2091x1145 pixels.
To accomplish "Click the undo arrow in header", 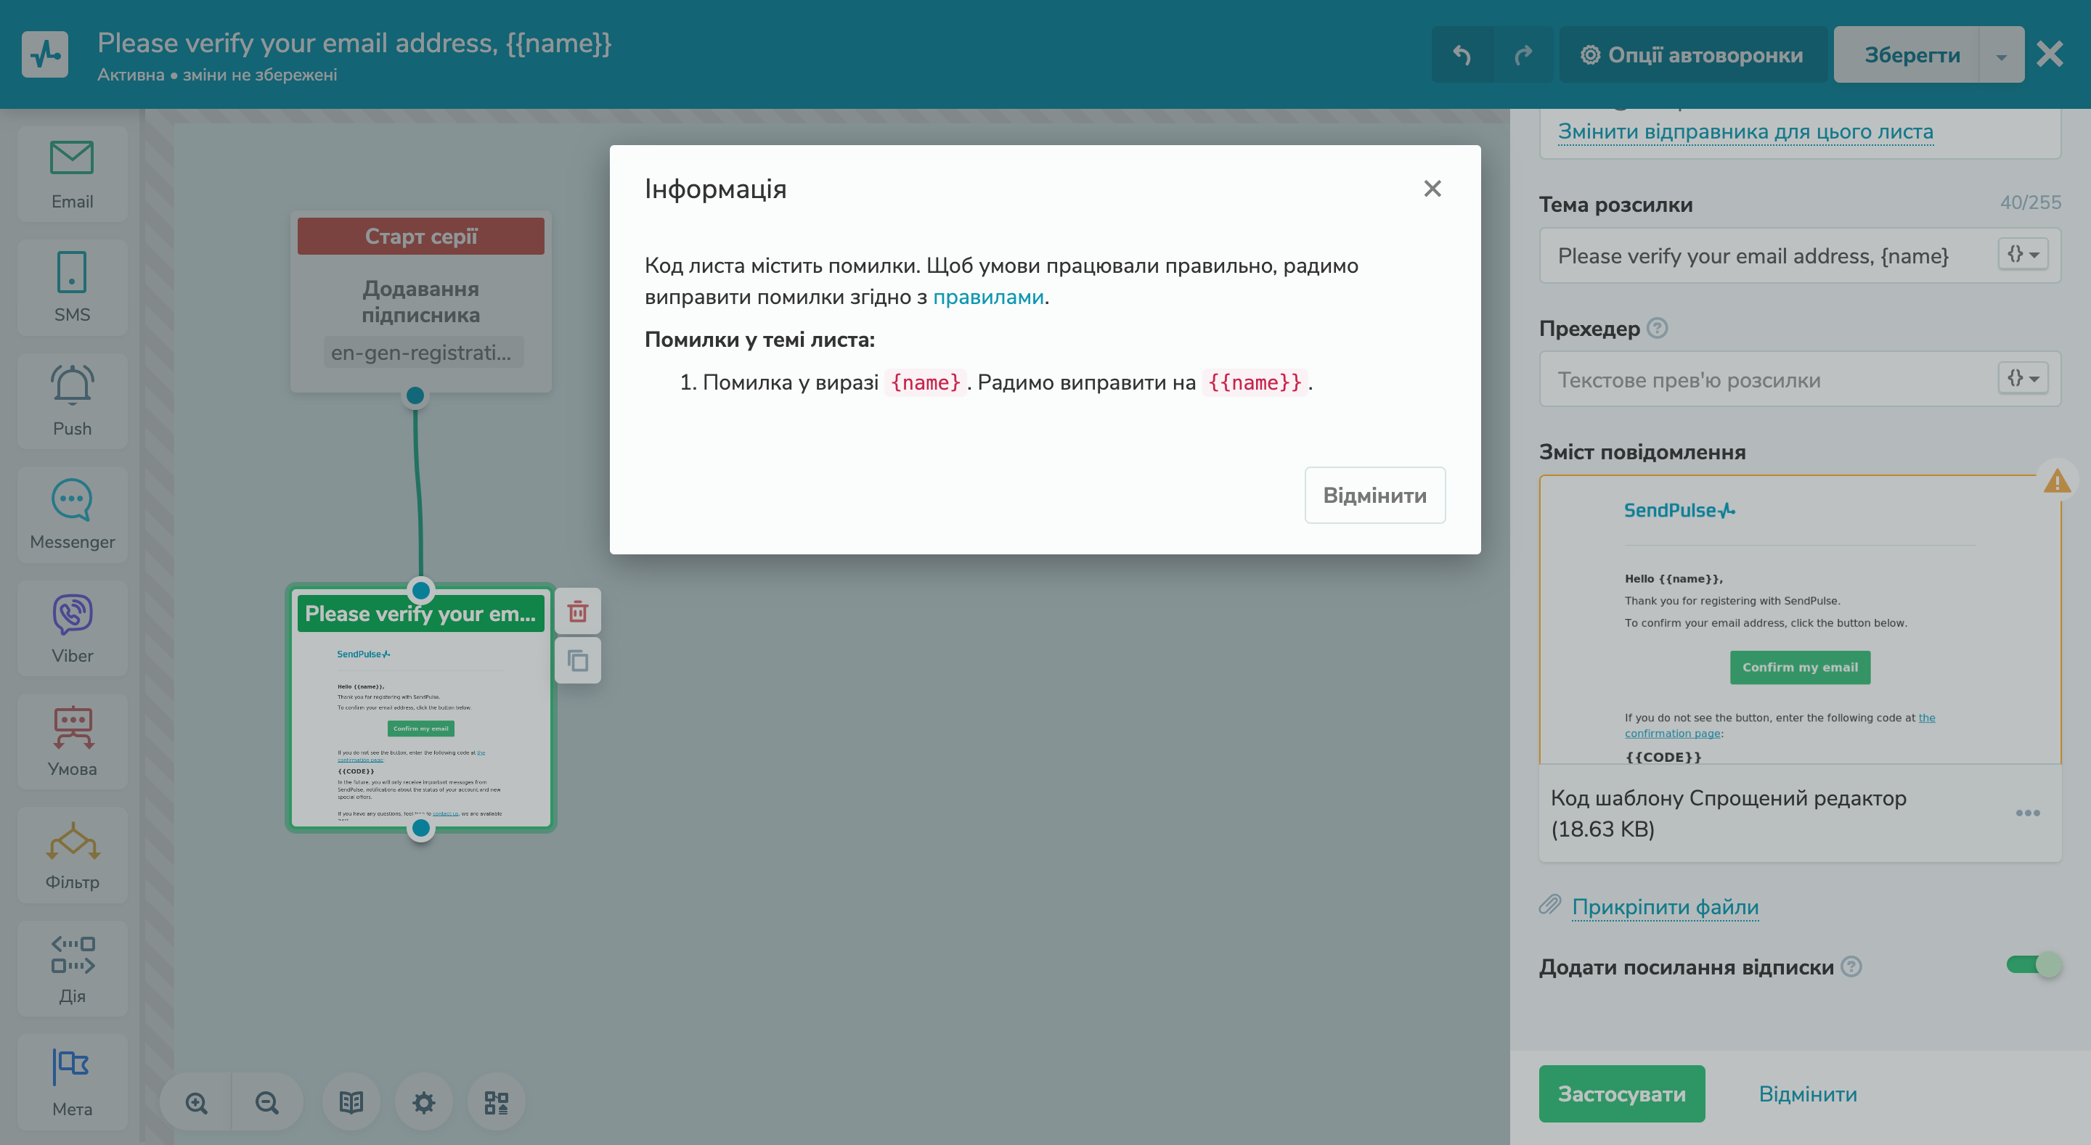I will pos(1462,54).
